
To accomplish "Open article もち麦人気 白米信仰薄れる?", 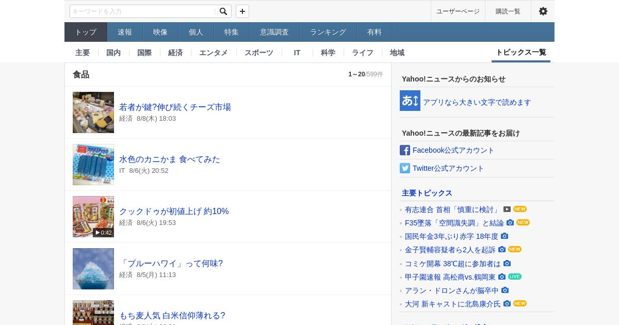I will click(x=172, y=315).
